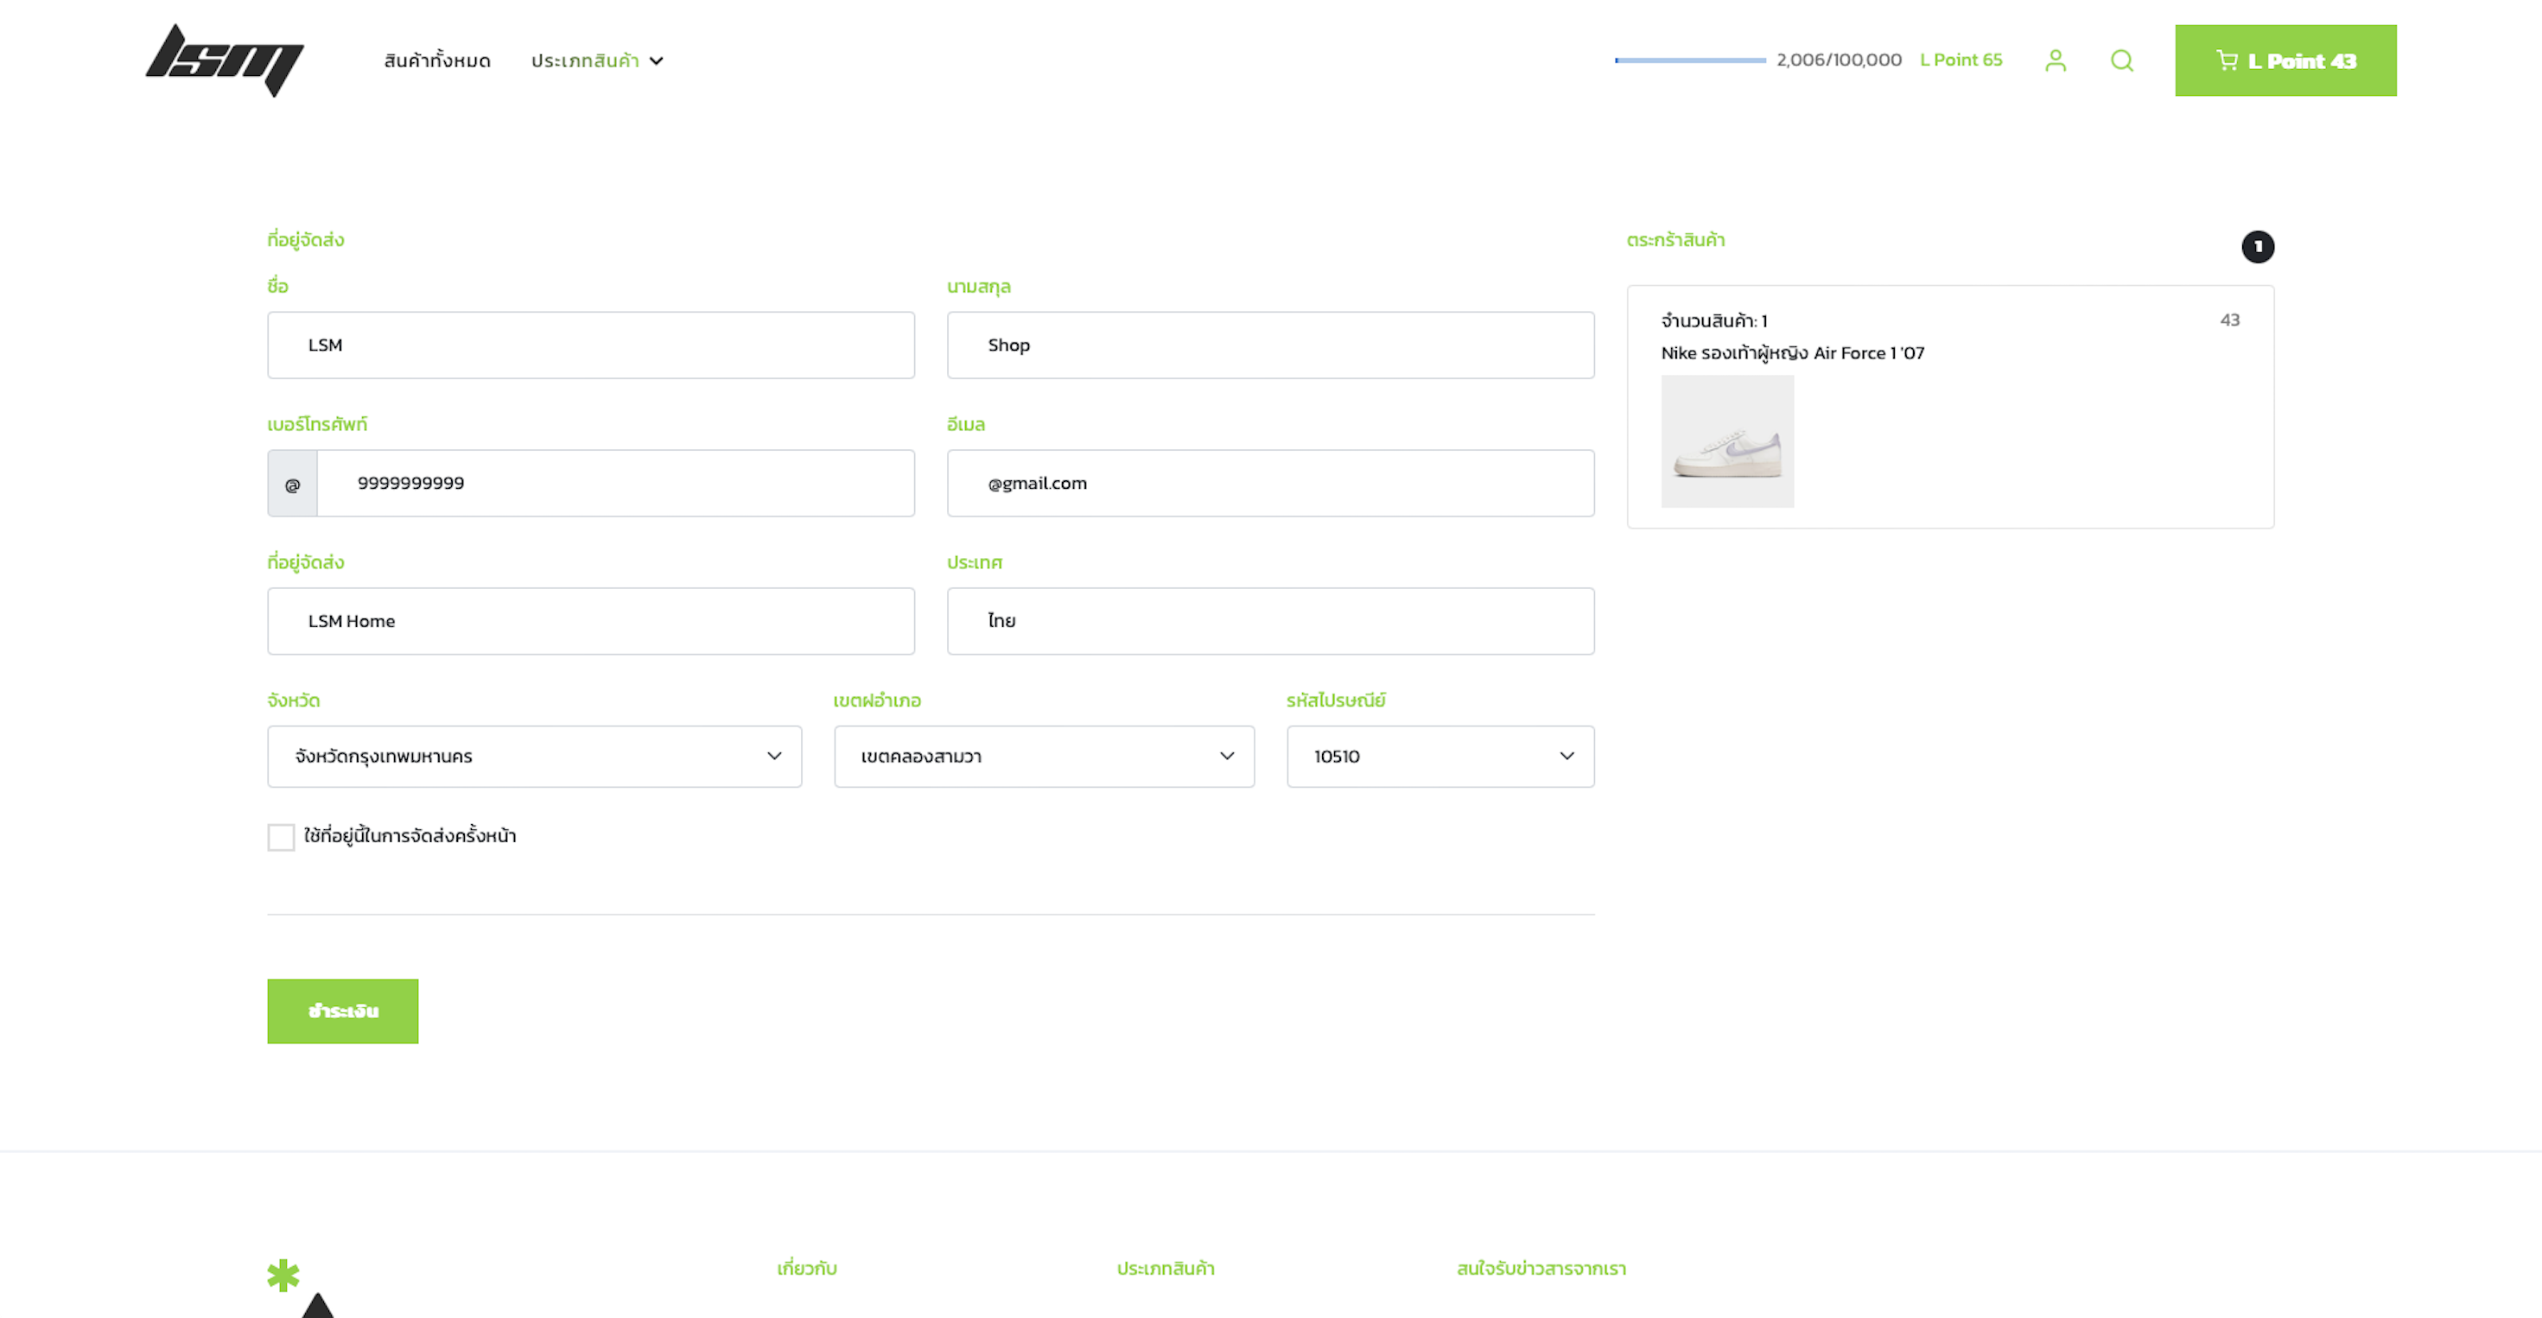Expand the ประเภทสินค้า menu chevron
This screenshot has height=1318, width=2542.
click(x=656, y=61)
